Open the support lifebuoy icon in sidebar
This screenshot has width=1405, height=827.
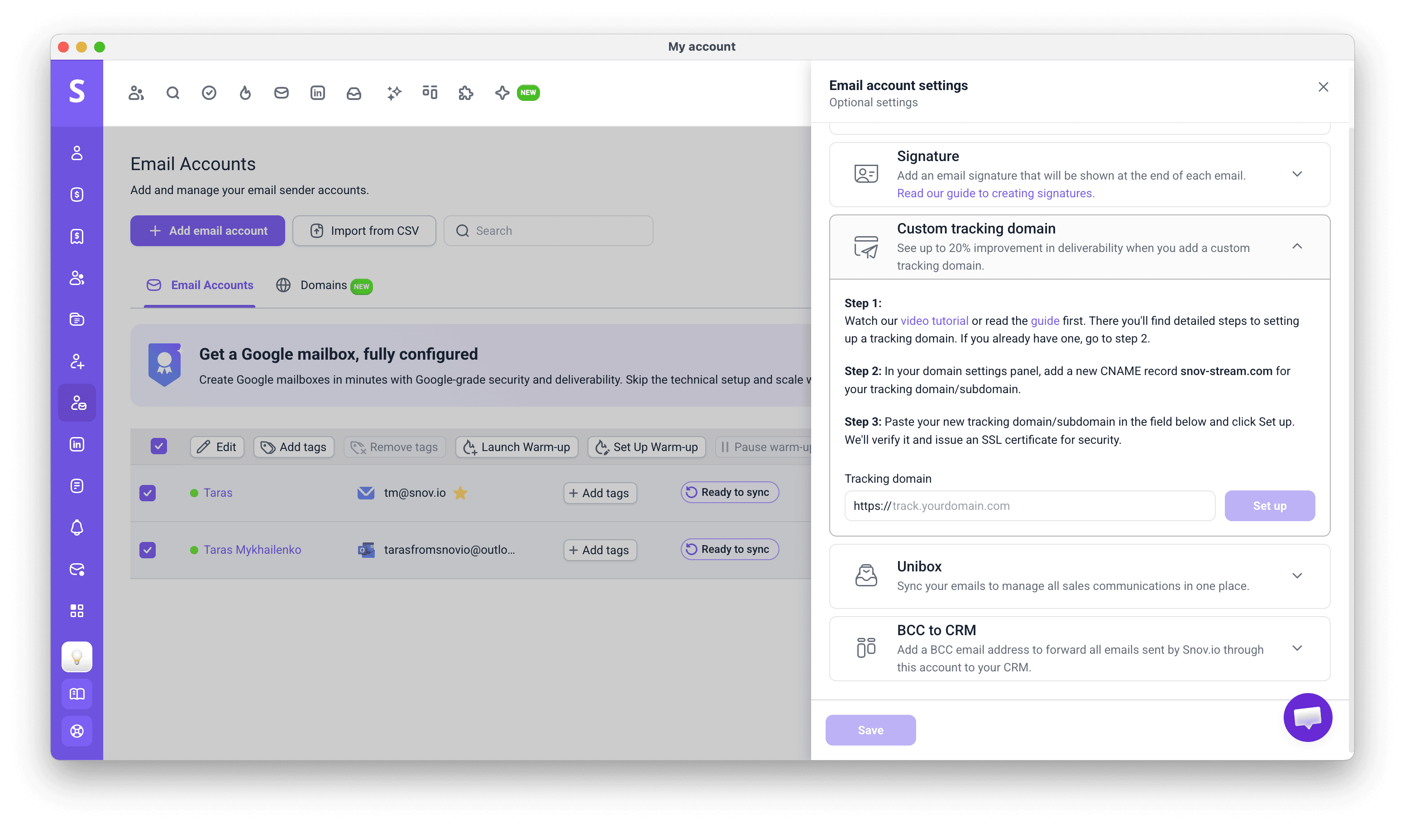click(x=77, y=731)
